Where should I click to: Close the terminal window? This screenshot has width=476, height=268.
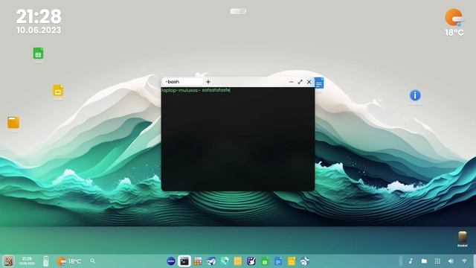309,82
